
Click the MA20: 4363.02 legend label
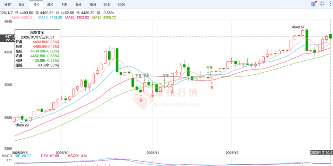pos(77,17)
